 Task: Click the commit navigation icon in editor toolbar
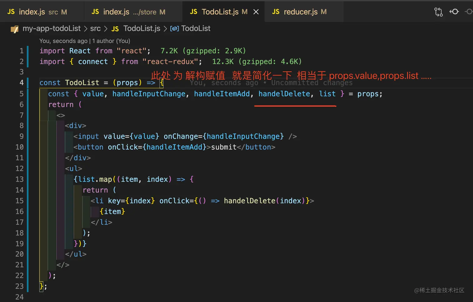(454, 12)
